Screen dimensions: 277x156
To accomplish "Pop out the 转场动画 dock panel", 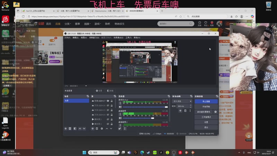I will click(x=191, y=96).
